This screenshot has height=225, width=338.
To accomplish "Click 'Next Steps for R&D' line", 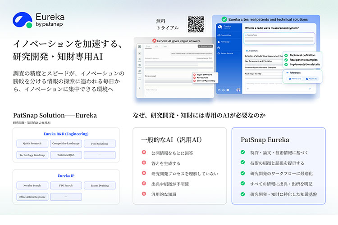I will (253, 74).
